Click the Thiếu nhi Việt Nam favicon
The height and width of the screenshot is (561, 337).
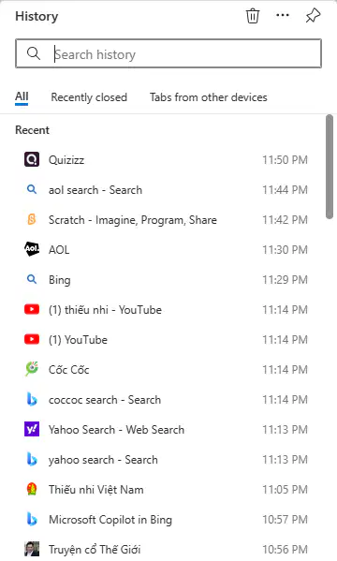[x=32, y=489]
